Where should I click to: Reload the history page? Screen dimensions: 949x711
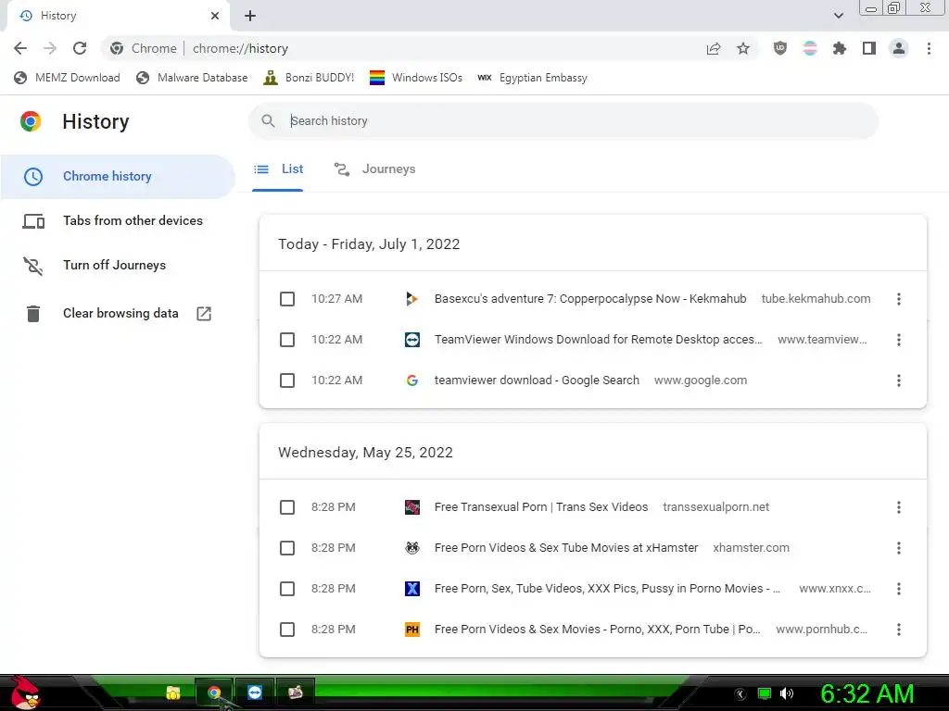(x=80, y=48)
